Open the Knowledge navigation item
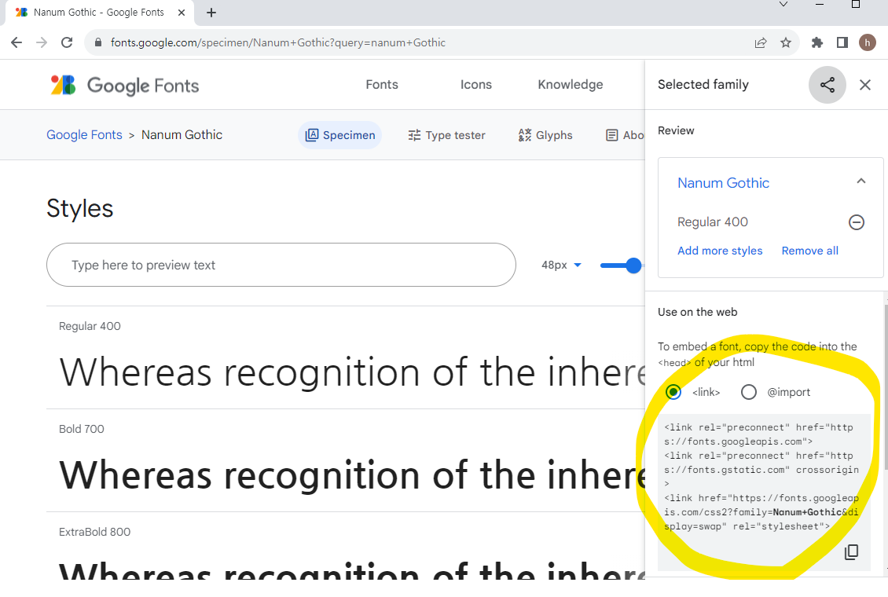 click(571, 85)
